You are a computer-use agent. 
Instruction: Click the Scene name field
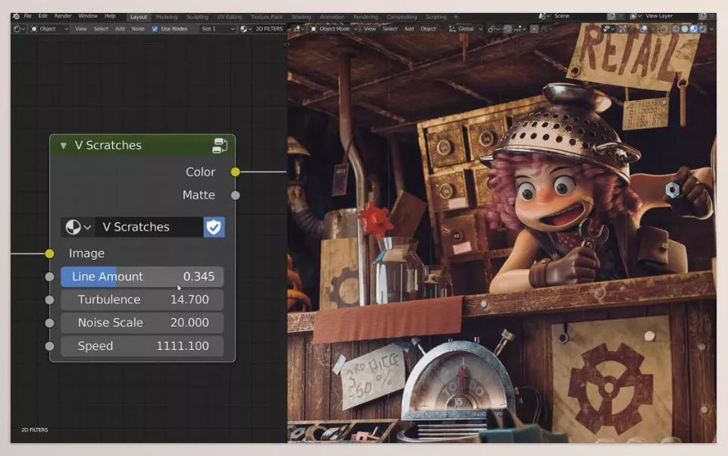579,16
